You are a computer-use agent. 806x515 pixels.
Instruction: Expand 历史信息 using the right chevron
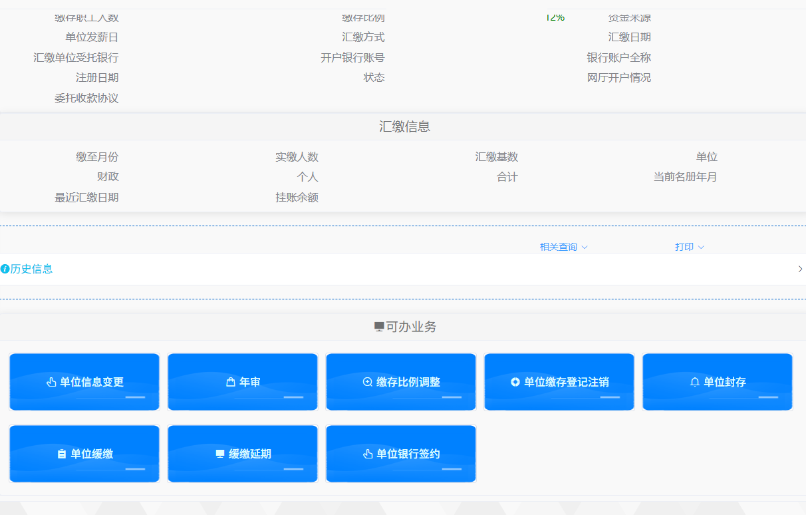799,269
